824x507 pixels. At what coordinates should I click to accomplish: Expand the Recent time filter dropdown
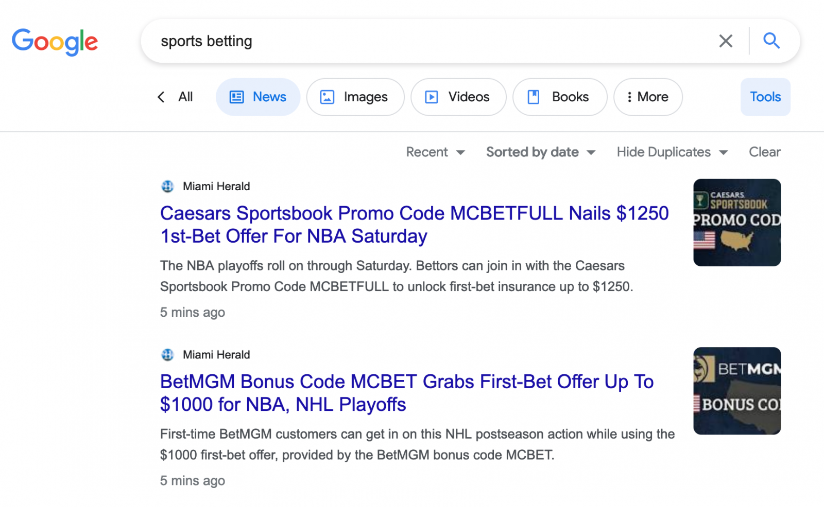(x=436, y=152)
